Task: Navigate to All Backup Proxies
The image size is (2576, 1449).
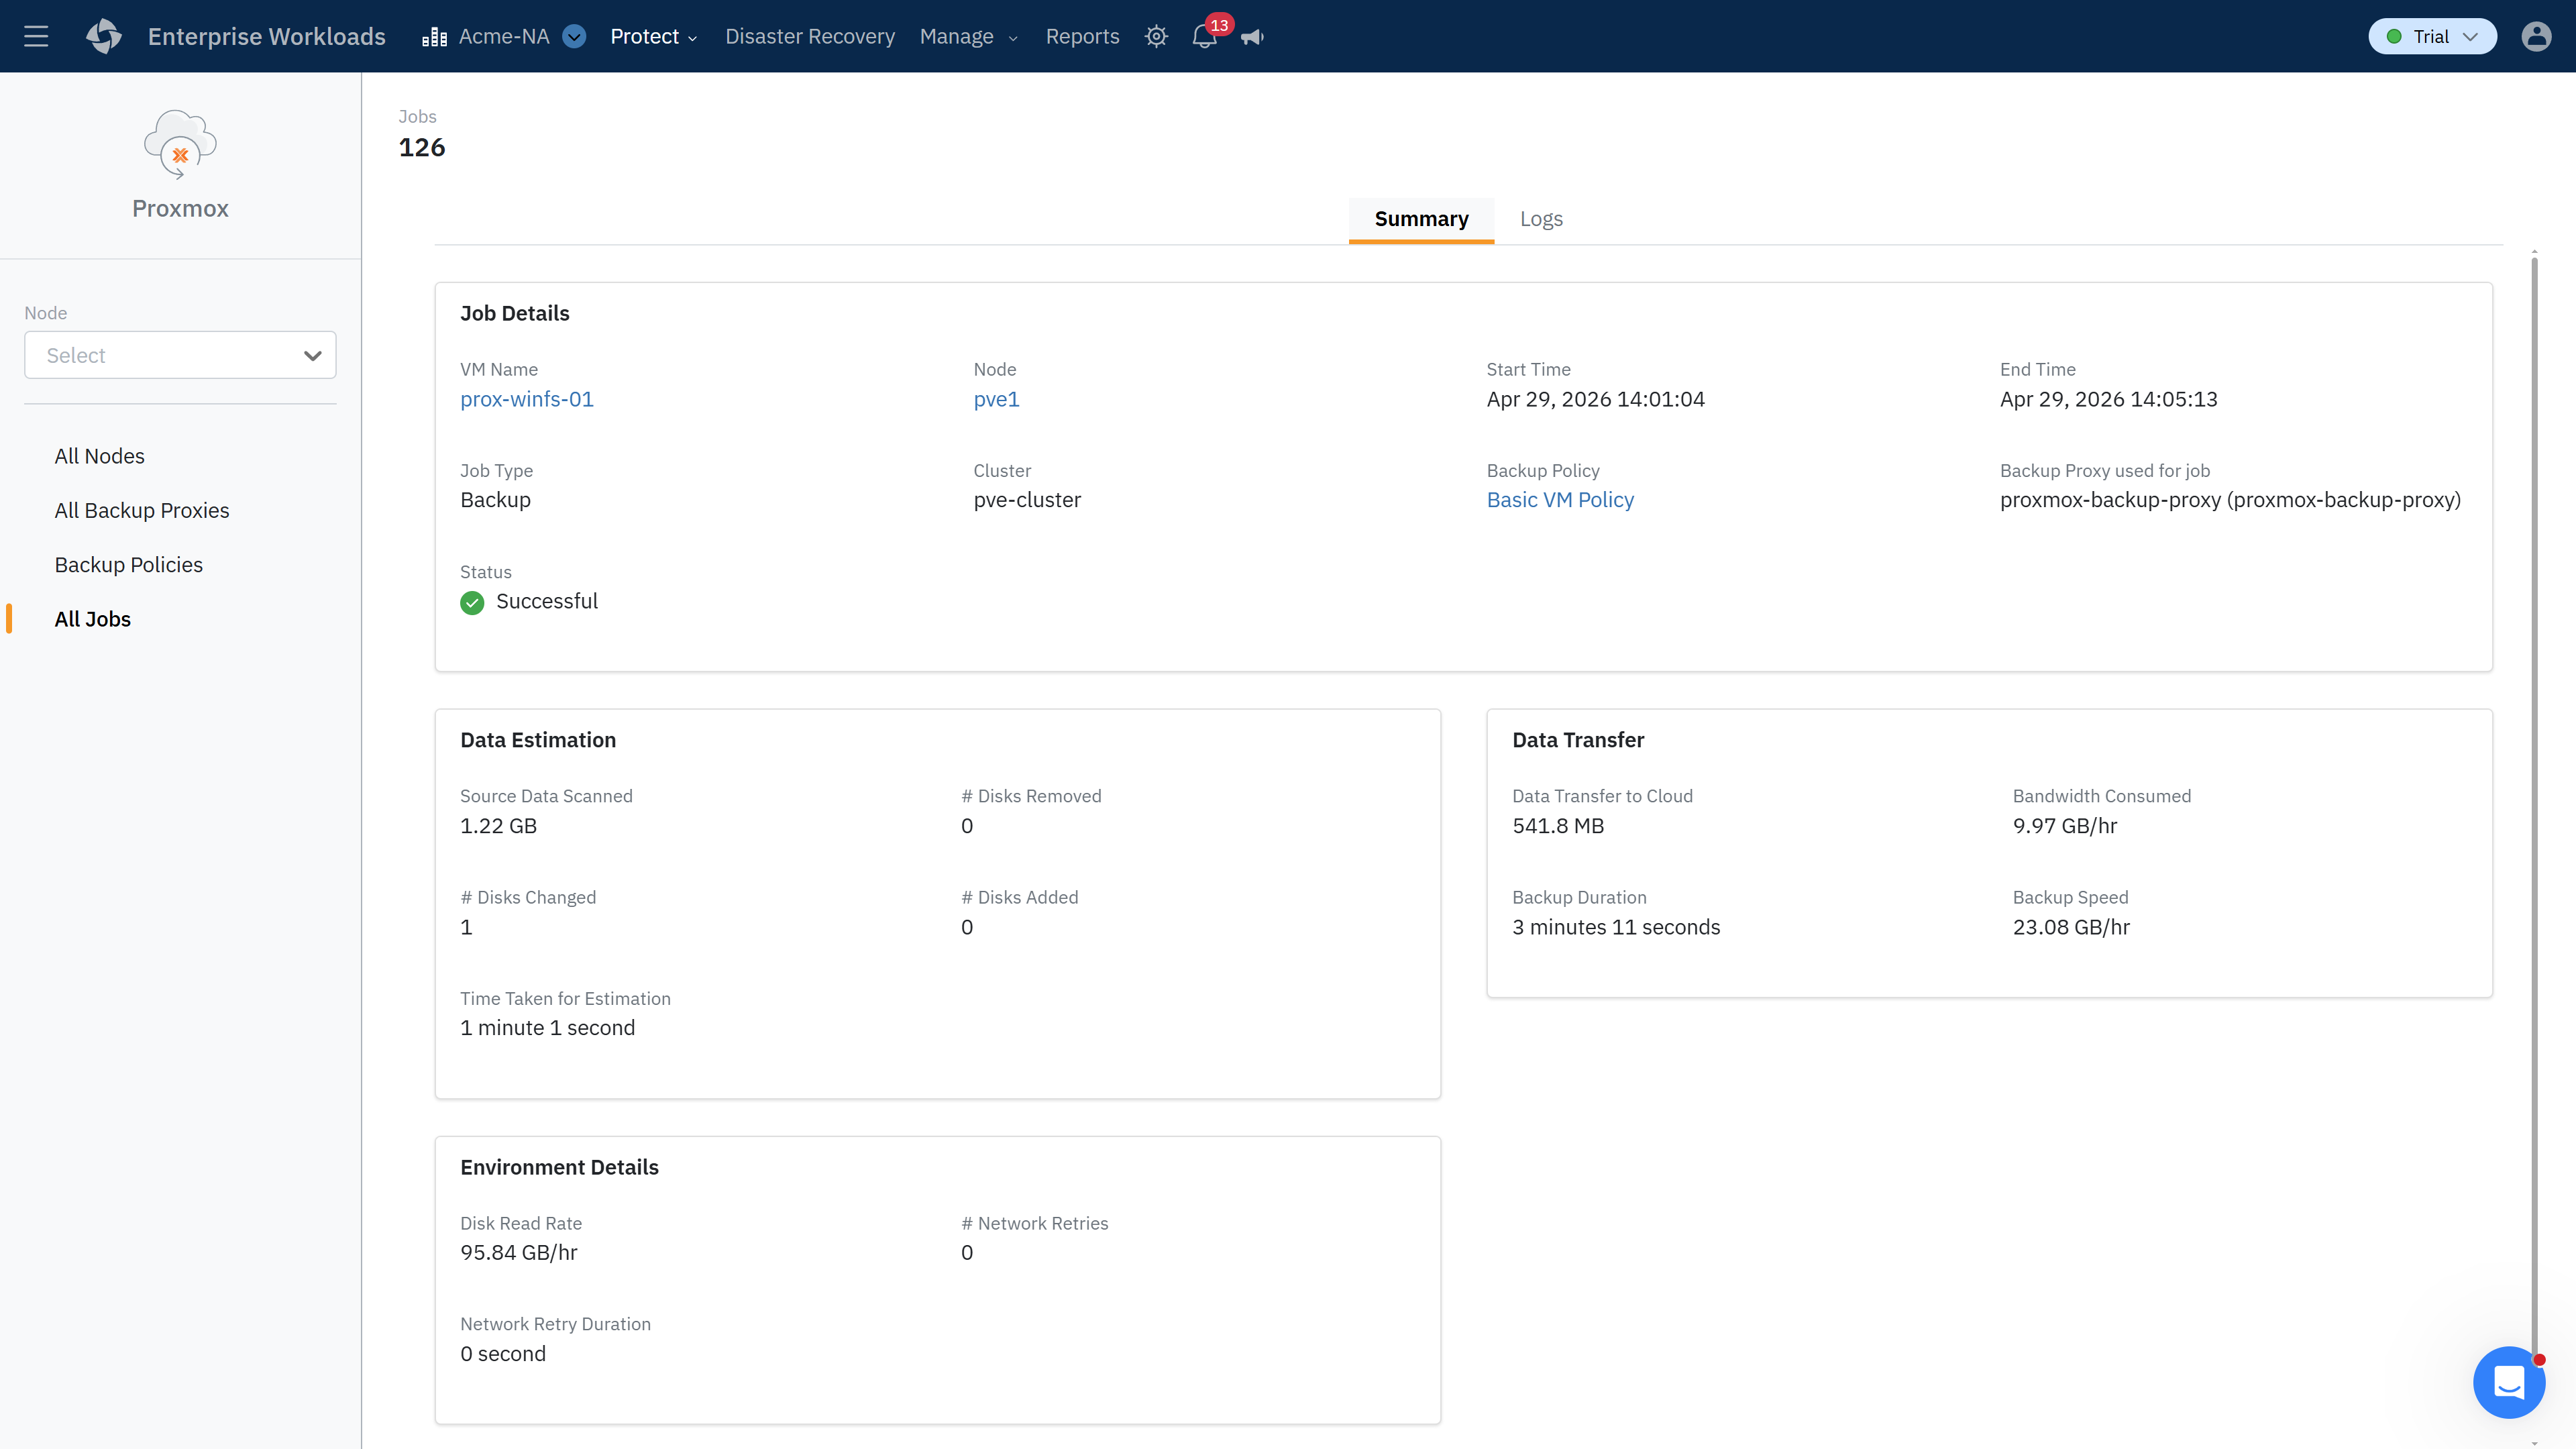Action: tap(142, 511)
